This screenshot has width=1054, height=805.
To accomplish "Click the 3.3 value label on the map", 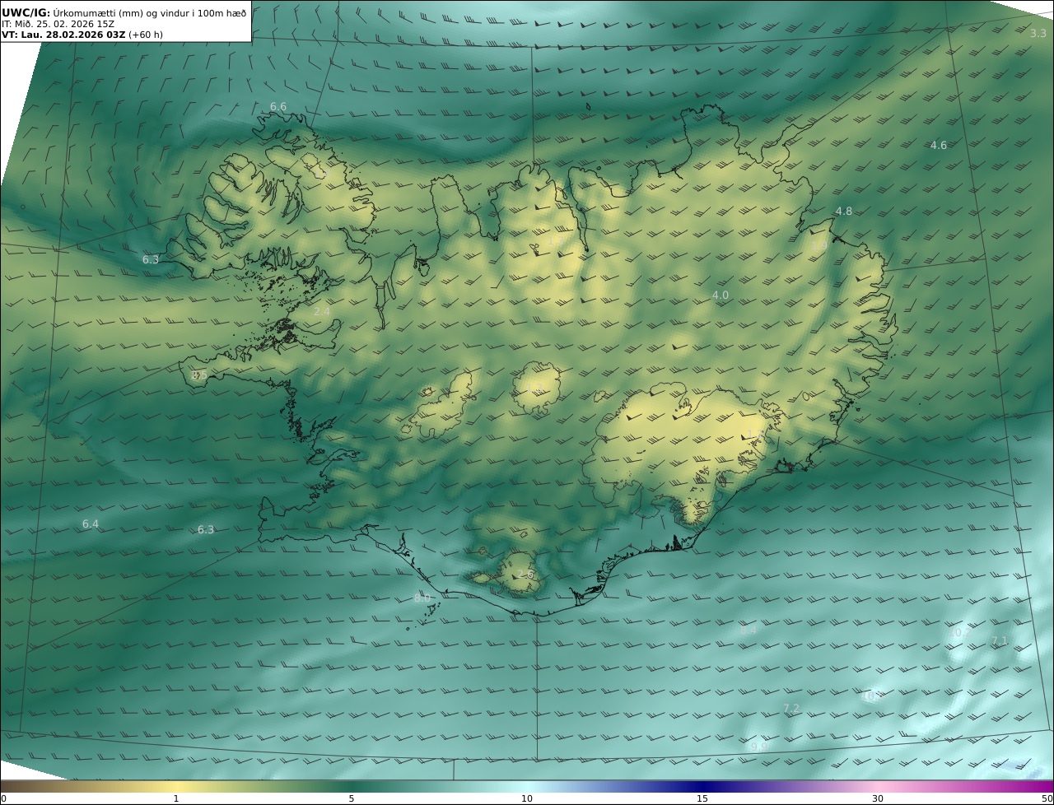I will click(1038, 34).
